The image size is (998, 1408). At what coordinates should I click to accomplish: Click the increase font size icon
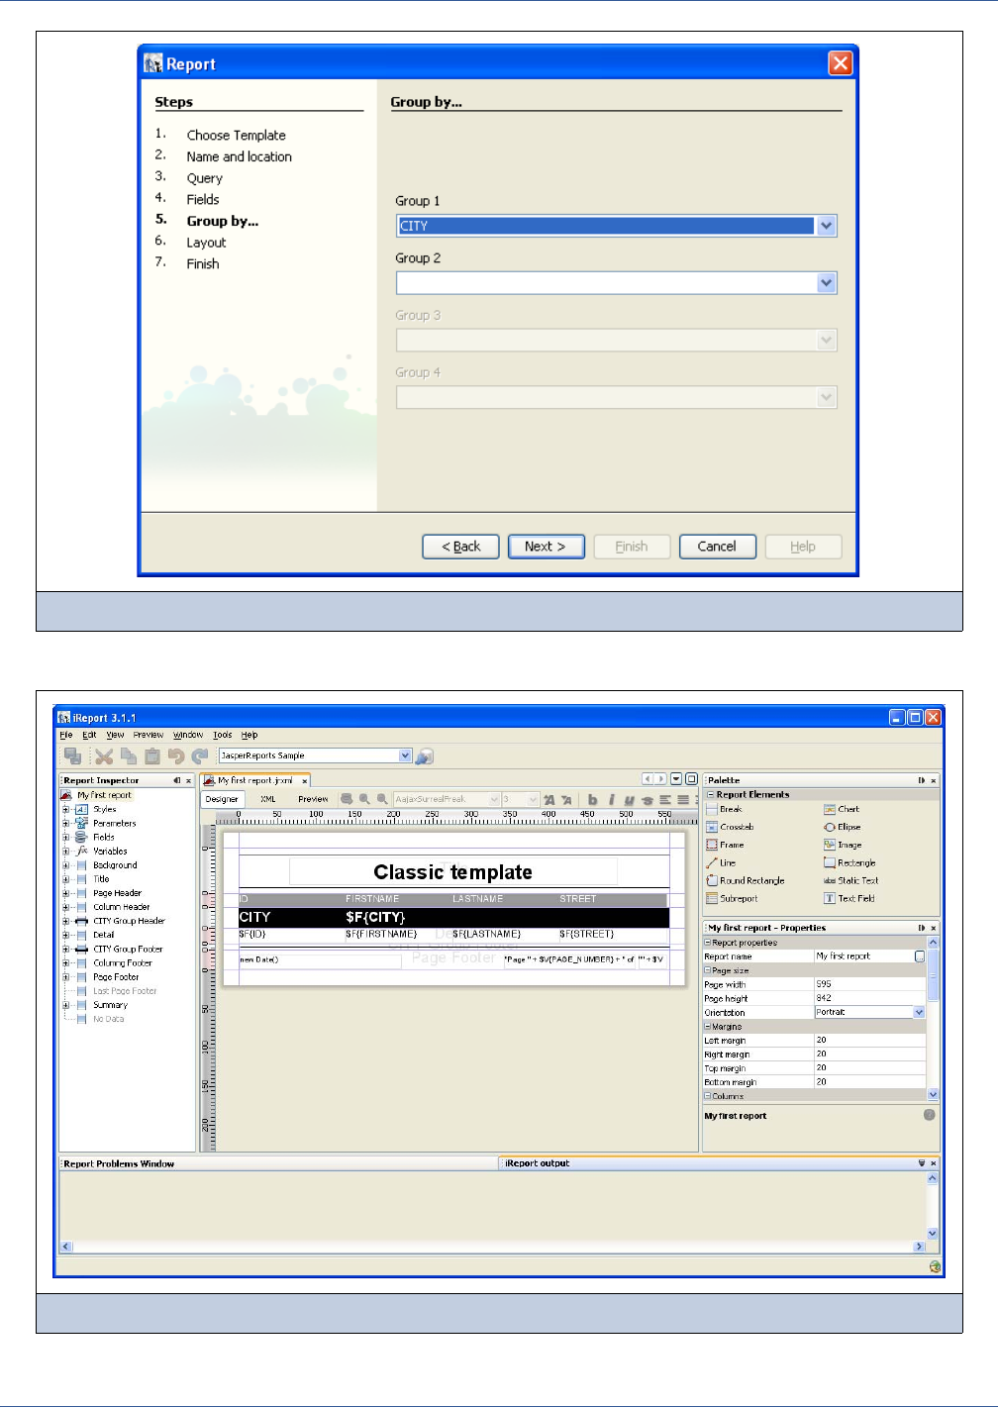point(549,799)
